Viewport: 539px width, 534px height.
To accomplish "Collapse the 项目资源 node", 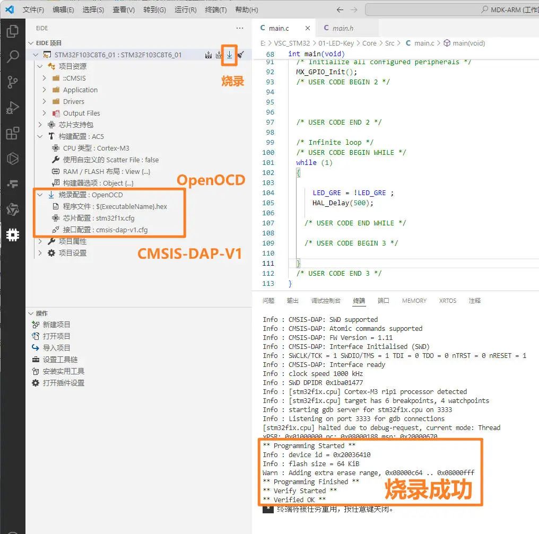I will [40, 66].
